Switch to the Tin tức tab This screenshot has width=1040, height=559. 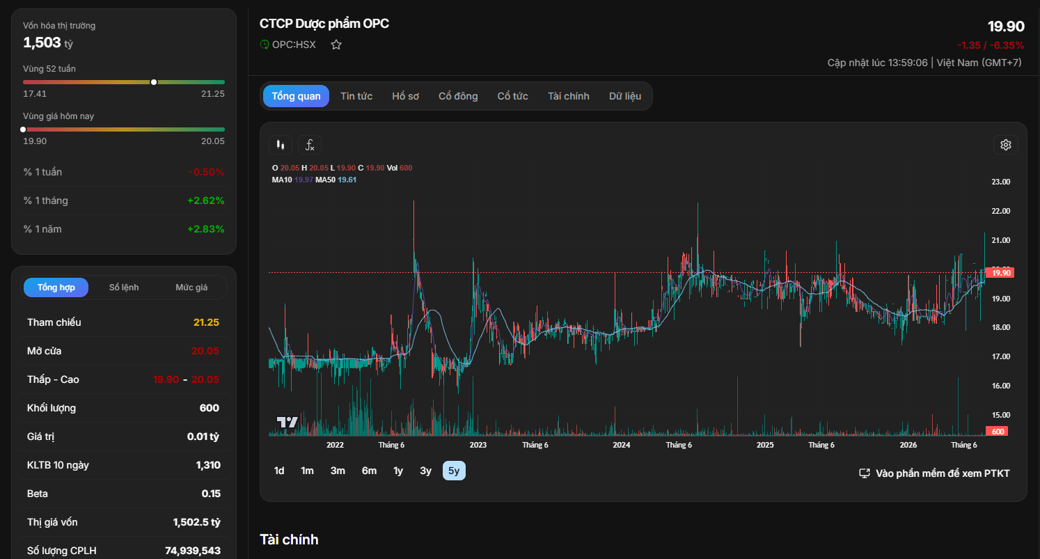(x=356, y=96)
